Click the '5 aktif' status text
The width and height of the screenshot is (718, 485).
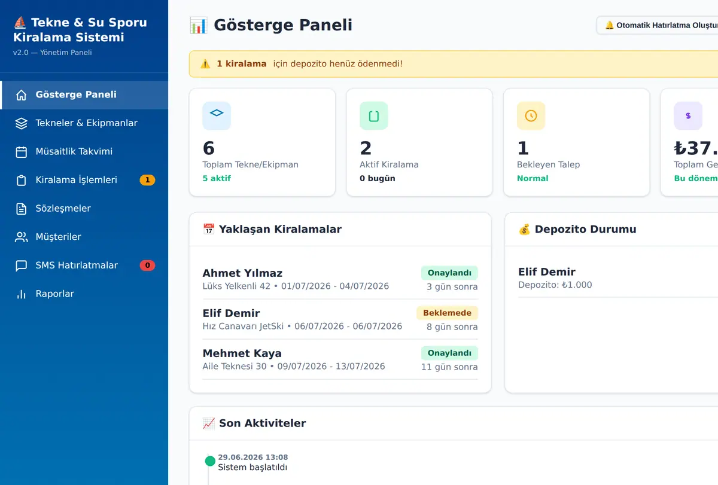coord(217,179)
